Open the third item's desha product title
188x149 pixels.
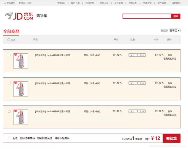click(x=52, y=111)
